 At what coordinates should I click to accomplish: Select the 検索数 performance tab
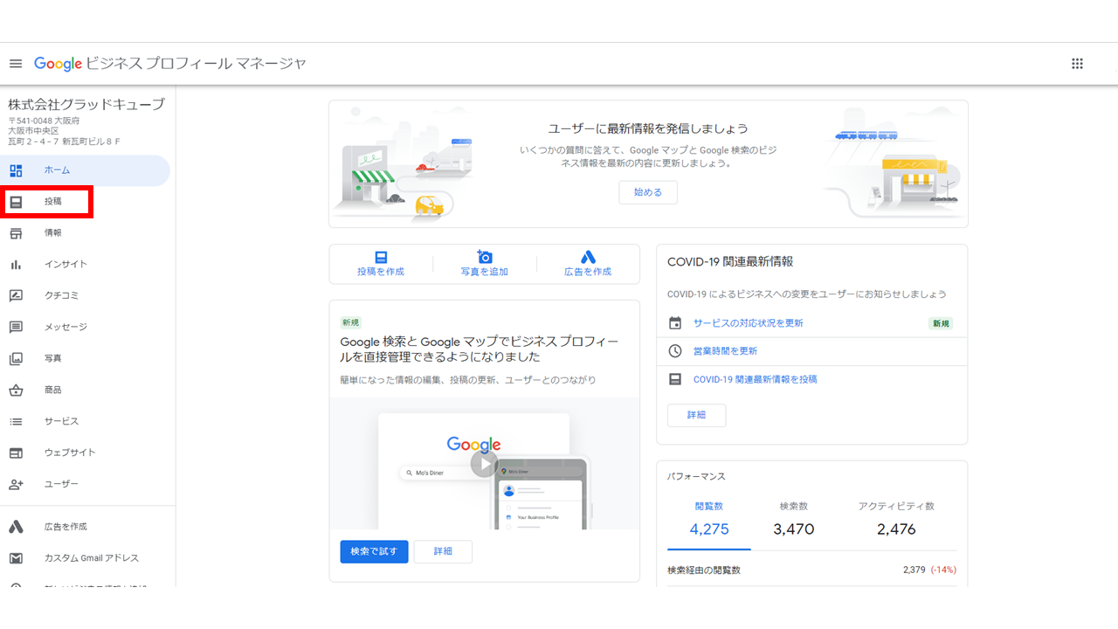pos(794,519)
